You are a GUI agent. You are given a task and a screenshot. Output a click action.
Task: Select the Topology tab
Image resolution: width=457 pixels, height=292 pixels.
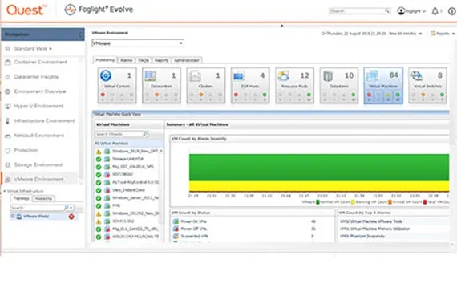[22, 198]
